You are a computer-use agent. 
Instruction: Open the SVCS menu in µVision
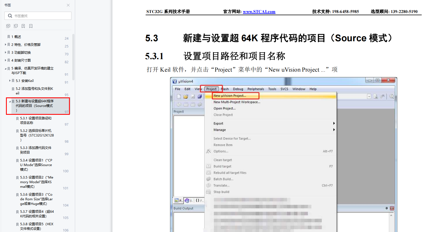(x=284, y=89)
